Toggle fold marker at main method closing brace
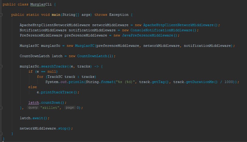This screenshot has width=247, height=142. [1, 134]
